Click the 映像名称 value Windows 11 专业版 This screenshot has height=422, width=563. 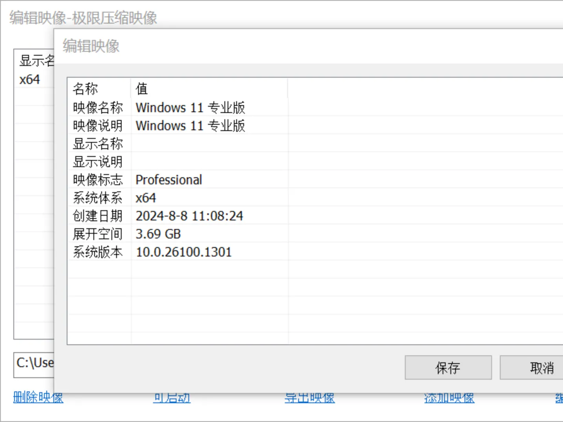point(190,107)
